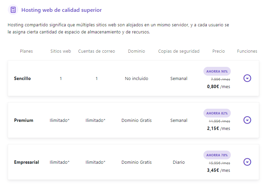Select the Premium plan name
This screenshot has width=266, height=184.
(x=24, y=120)
